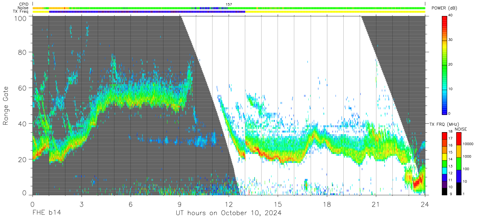Click the TX Freq color strip above plot
The image size is (478, 221).
tap(229, 12)
